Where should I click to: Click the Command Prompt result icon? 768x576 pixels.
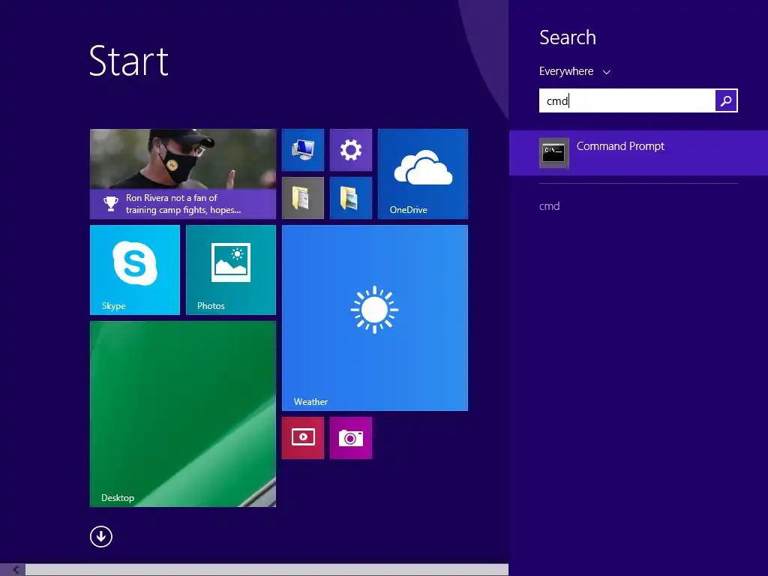click(554, 153)
